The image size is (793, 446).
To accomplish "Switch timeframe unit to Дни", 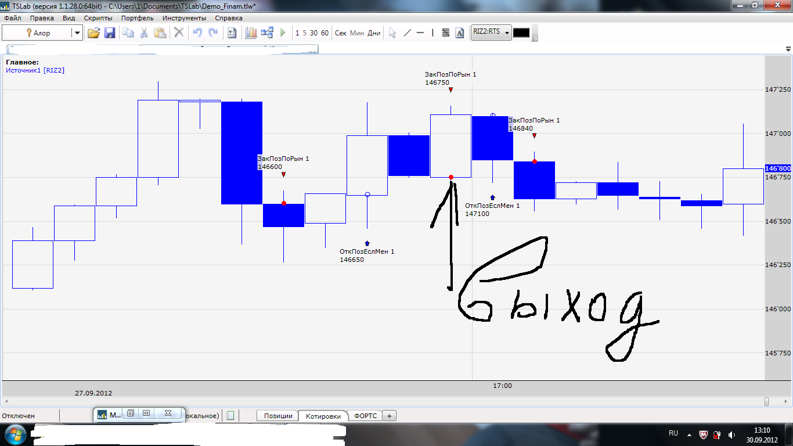I will [374, 33].
